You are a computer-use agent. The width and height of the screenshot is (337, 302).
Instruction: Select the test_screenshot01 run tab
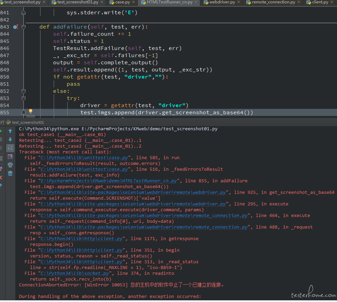[26, 122]
